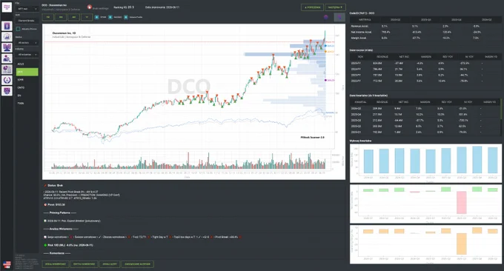Click the Ranking RS text in header
The width and height of the screenshot is (504, 271).
coord(124,7)
